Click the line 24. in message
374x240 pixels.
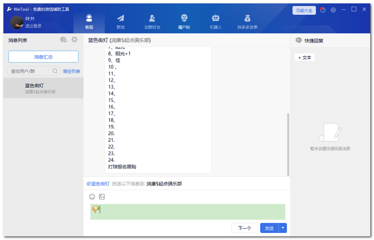tap(111, 160)
